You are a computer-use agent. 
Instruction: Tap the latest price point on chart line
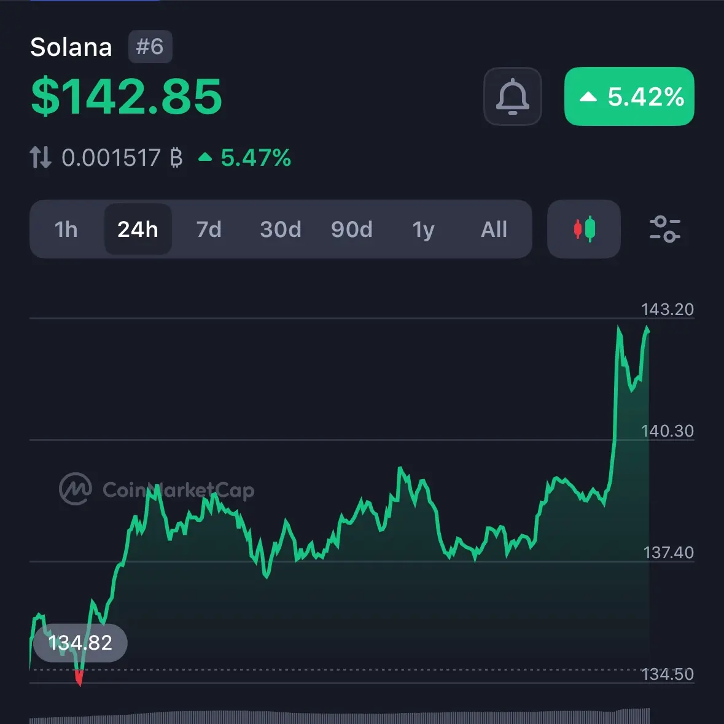(647, 329)
